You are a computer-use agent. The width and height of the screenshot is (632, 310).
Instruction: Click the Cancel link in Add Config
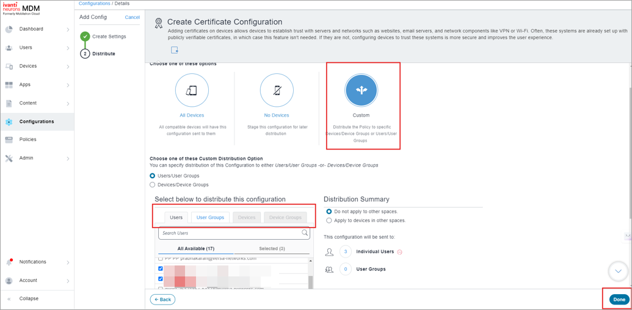(x=133, y=17)
